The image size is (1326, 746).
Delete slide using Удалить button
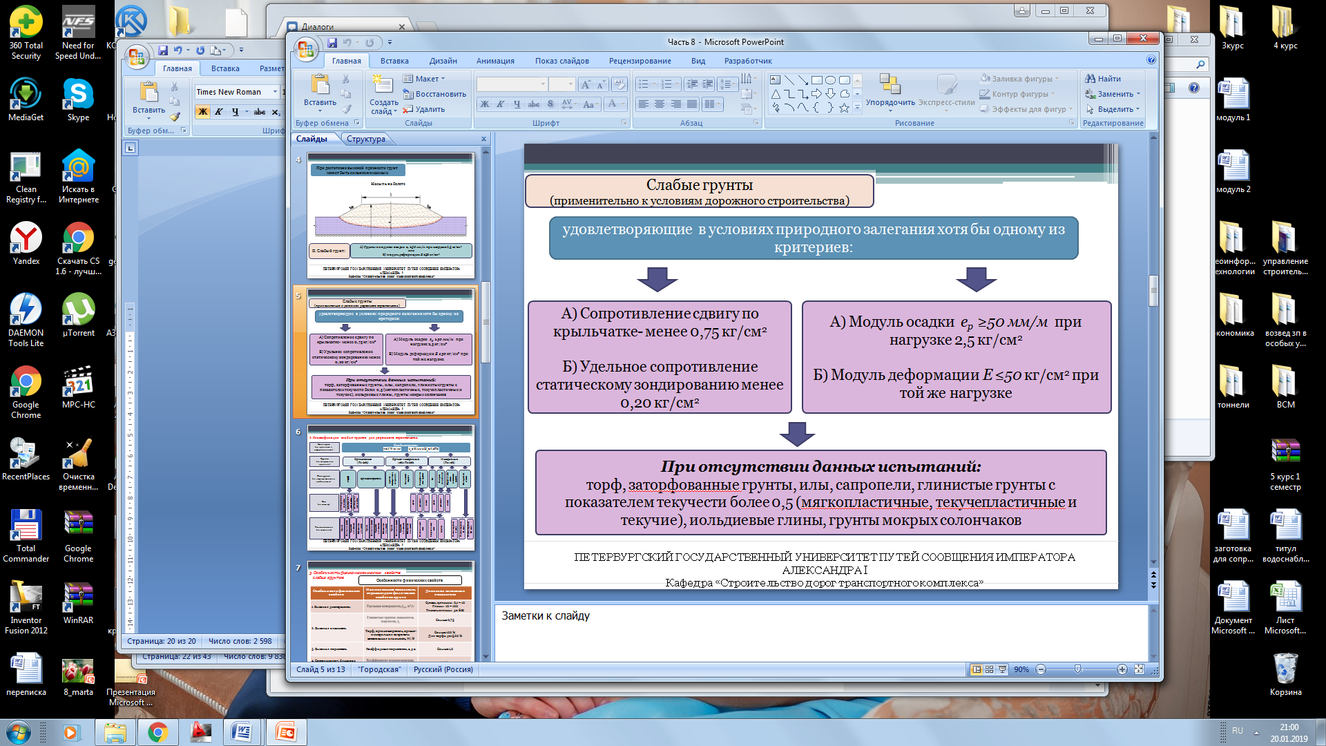424,109
